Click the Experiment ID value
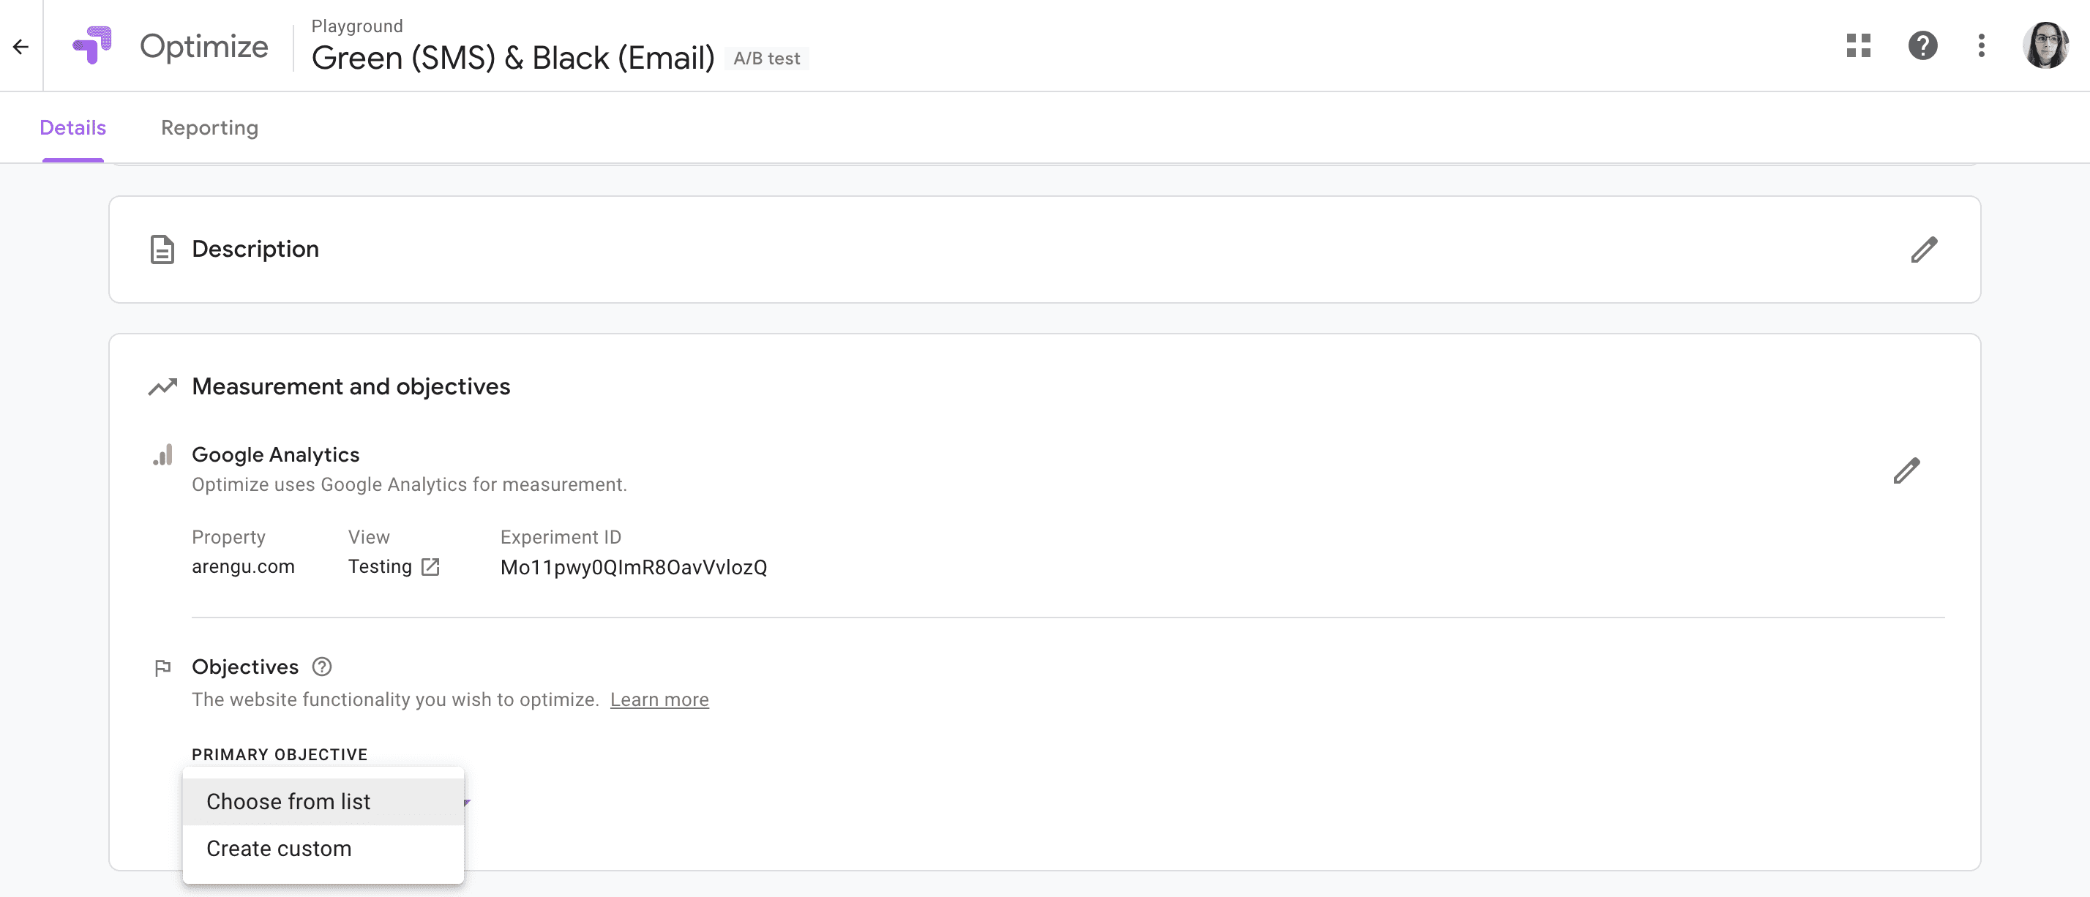 tap(633, 567)
